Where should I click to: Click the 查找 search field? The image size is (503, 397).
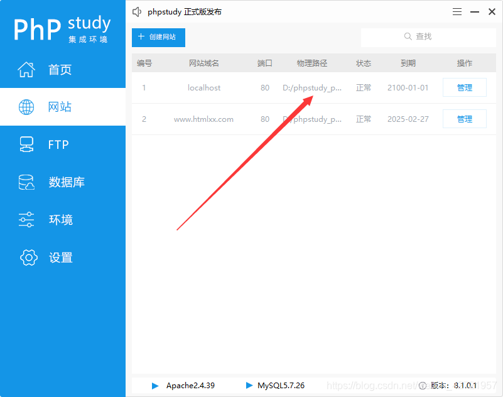428,37
